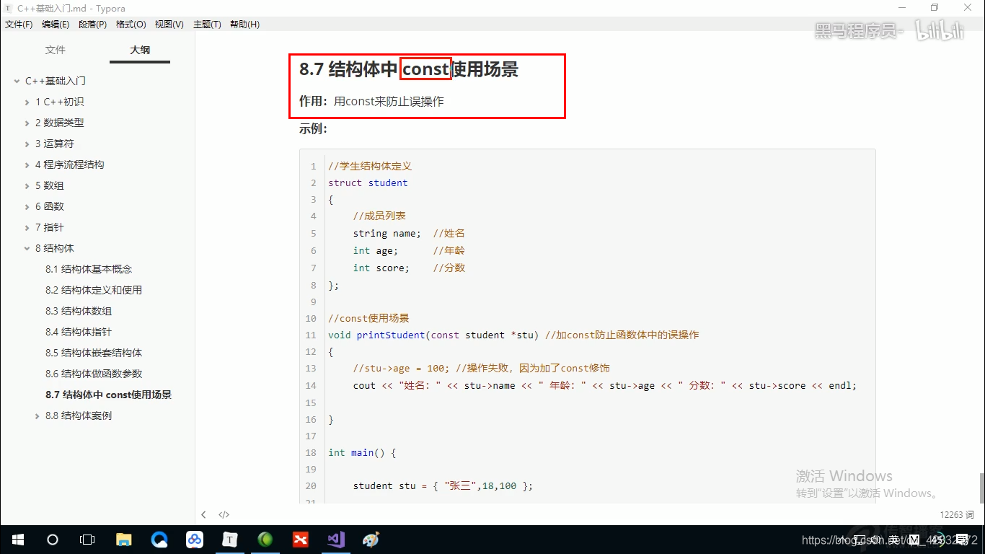Open Task View on the taskbar
This screenshot has width=985, height=554.
[87, 540]
